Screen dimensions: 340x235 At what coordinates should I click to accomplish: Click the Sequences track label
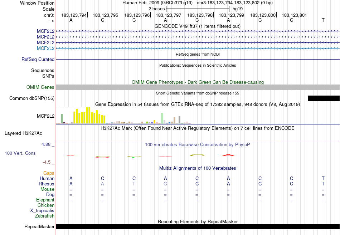[43, 70]
